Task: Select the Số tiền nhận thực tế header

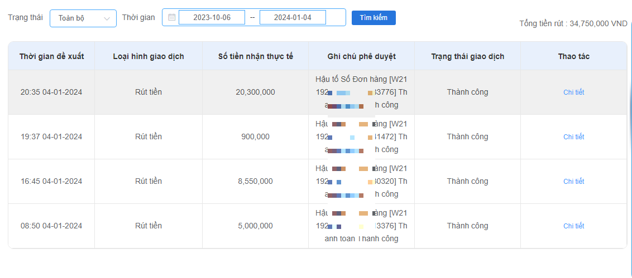Action: tap(255, 56)
